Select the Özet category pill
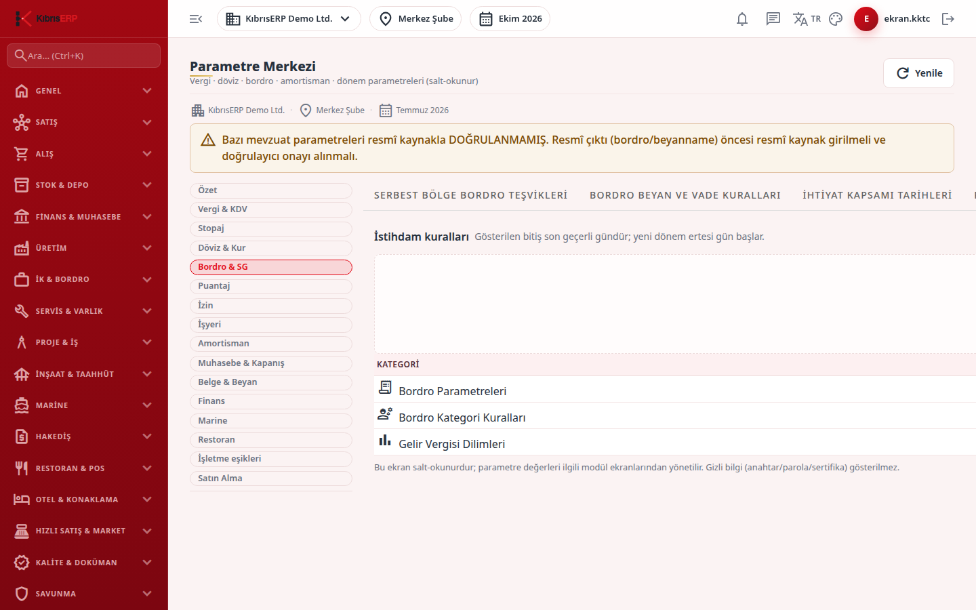 tap(271, 190)
